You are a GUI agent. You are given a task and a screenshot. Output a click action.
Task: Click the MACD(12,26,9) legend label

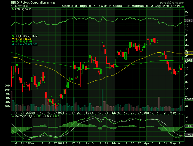pos(23,116)
